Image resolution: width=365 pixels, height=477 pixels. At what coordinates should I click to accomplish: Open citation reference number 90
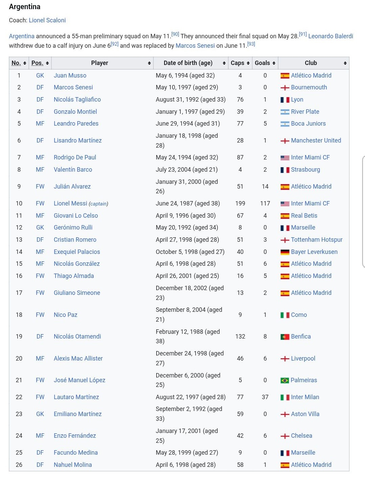point(175,34)
